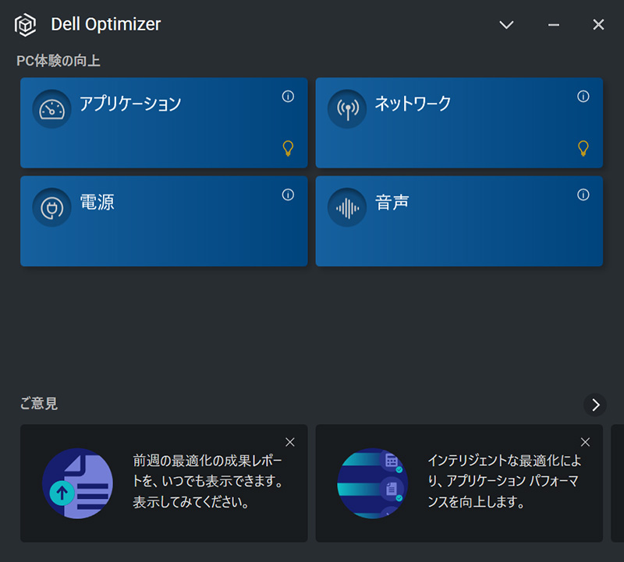This screenshot has height=562, width=624.
Task: Click the 音声 waveform icon
Action: [347, 207]
